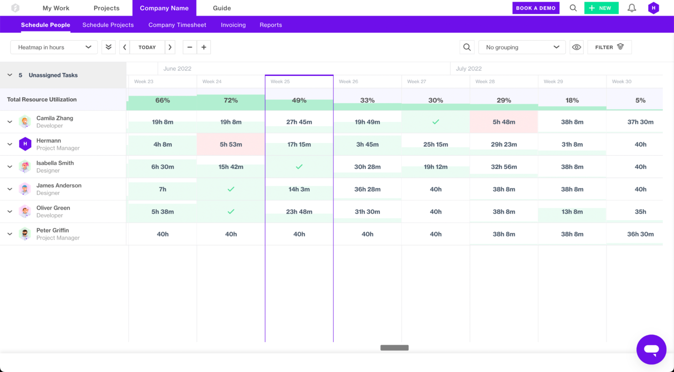This screenshot has height=372, width=674.
Task: Click the app logo icon
Action: (15, 8)
